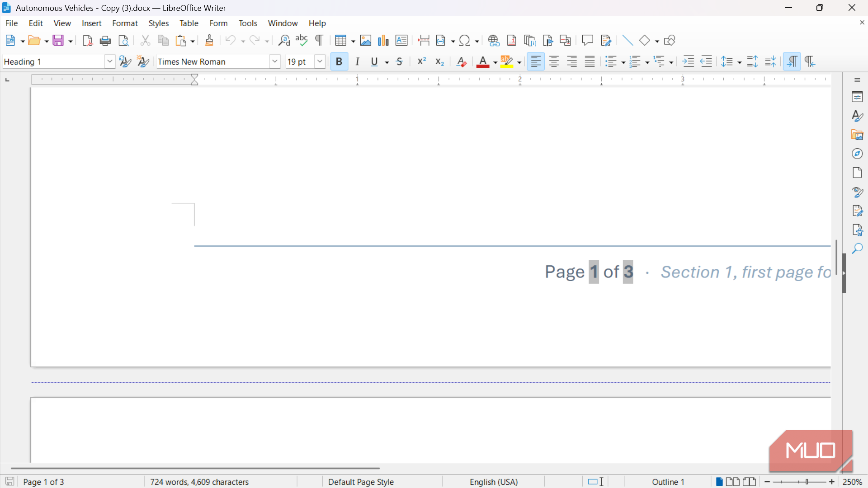Click Clear Direct Formatting icon
The image size is (868, 488).
point(462,61)
